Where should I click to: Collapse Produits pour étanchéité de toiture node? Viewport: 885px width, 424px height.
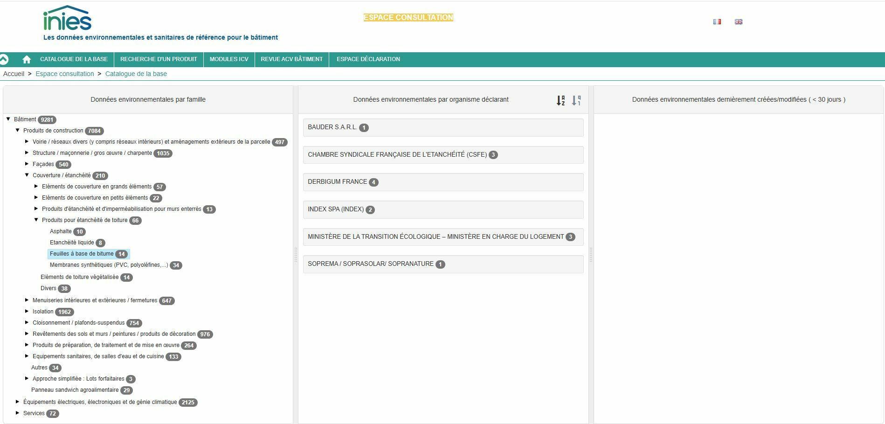click(36, 220)
